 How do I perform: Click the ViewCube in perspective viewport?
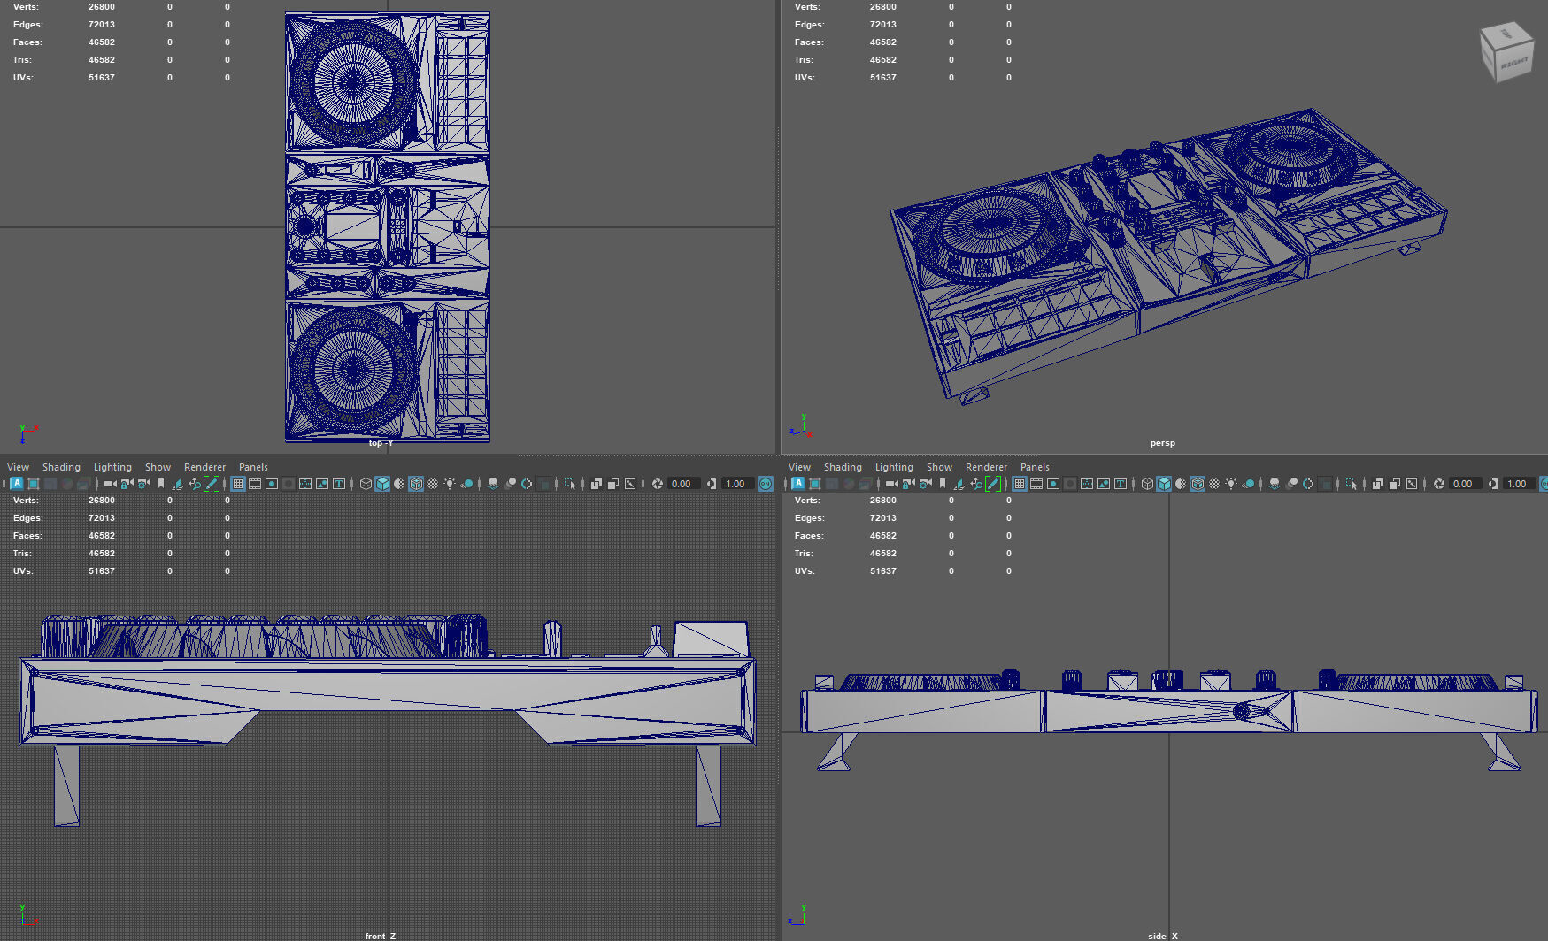coord(1506,53)
